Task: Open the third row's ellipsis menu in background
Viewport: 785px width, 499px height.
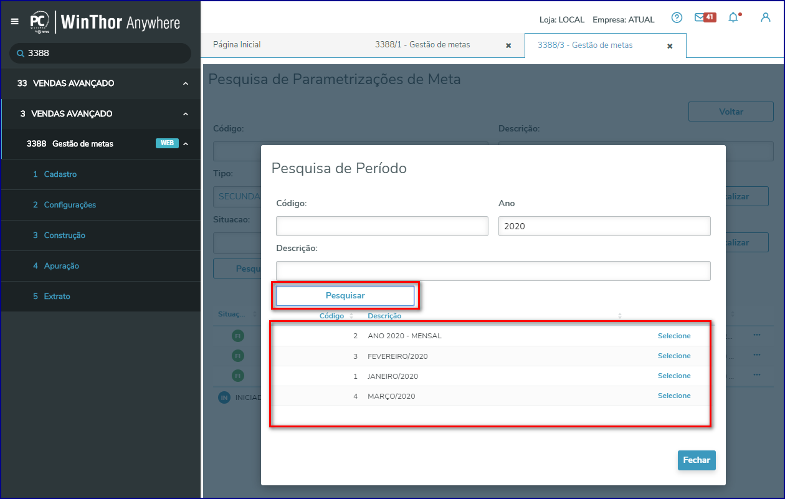Action: [757, 375]
